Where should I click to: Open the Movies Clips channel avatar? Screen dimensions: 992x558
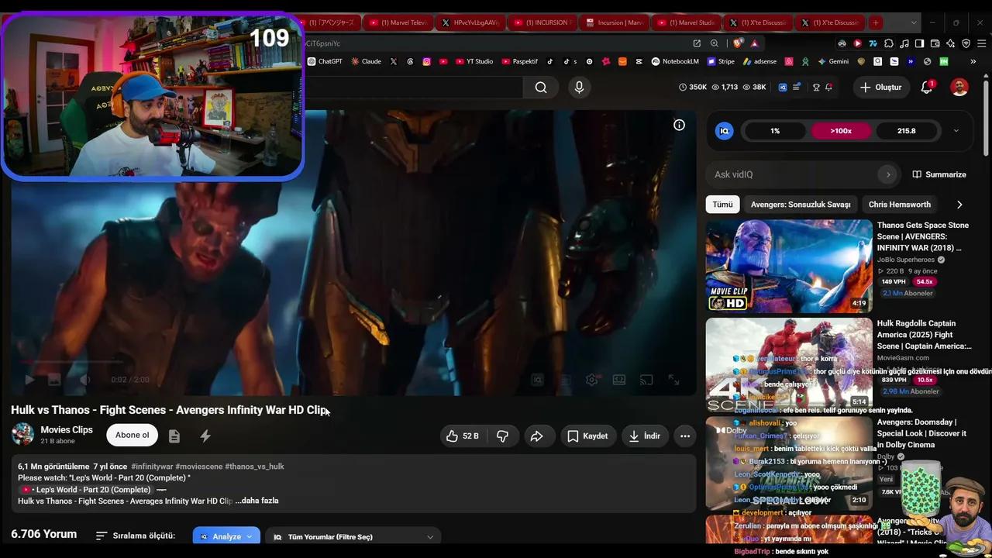click(x=22, y=435)
